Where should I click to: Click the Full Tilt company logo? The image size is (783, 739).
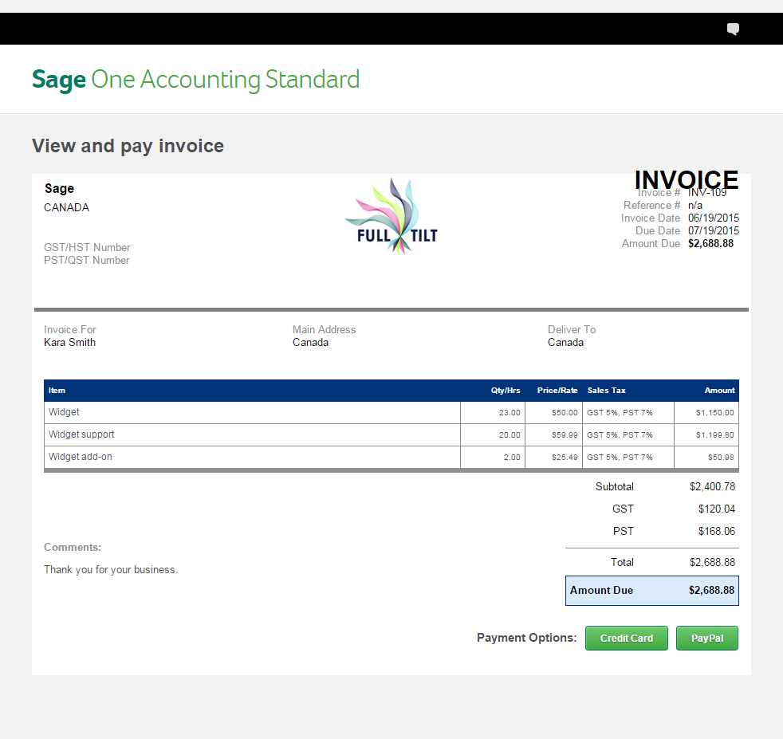coord(391,216)
